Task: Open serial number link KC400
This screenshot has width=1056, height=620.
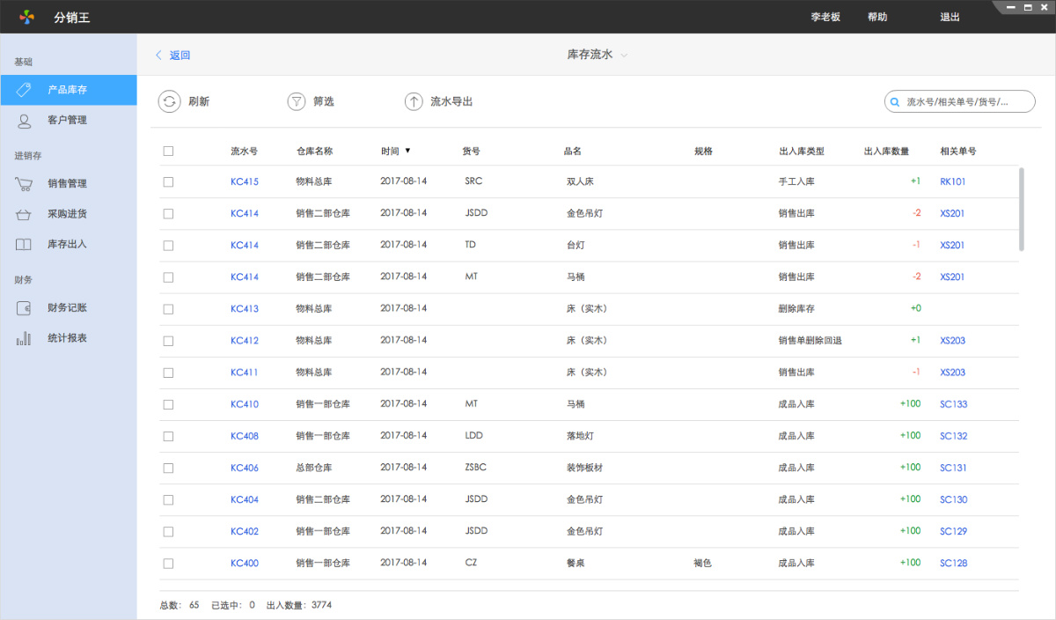Action: click(x=245, y=563)
